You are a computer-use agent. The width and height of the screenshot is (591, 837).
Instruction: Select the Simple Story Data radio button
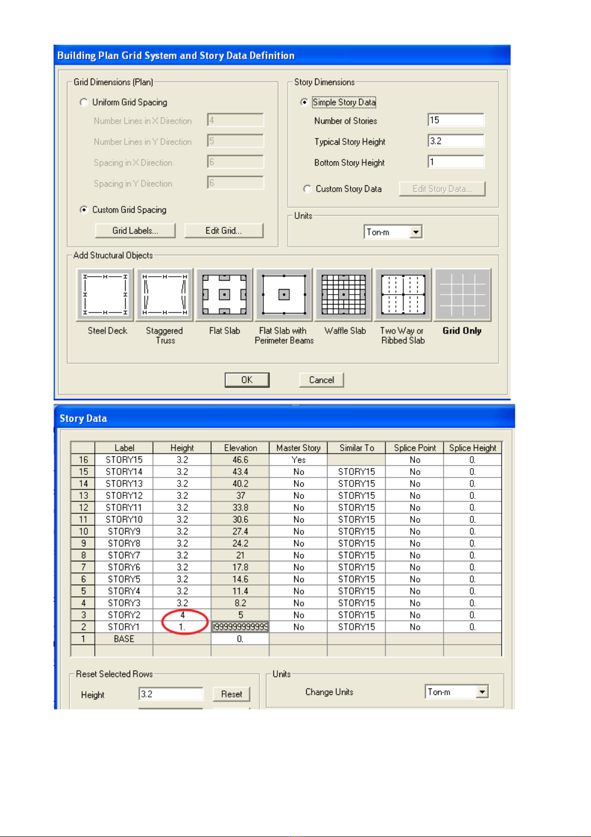tap(304, 102)
